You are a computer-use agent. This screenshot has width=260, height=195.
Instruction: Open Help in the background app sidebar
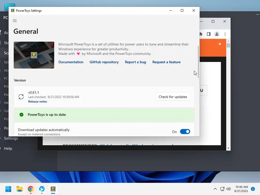pyautogui.click(x=8, y=148)
